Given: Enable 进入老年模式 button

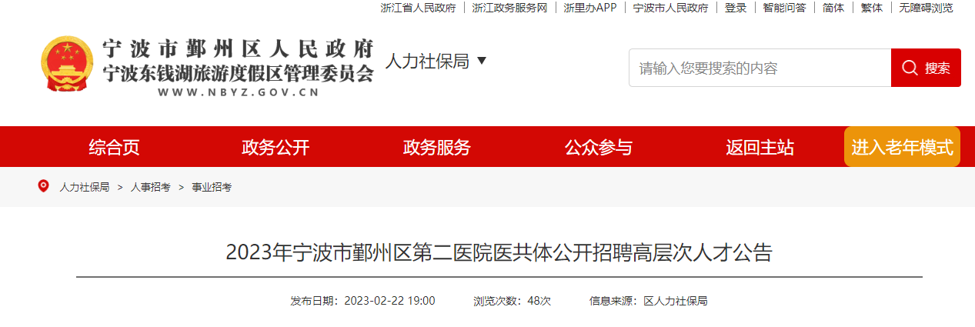Looking at the screenshot, I should (x=902, y=147).
